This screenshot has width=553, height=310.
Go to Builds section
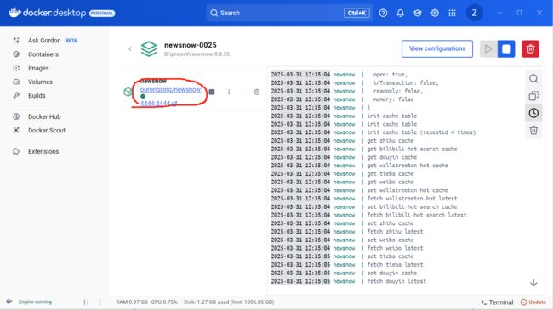pos(37,95)
